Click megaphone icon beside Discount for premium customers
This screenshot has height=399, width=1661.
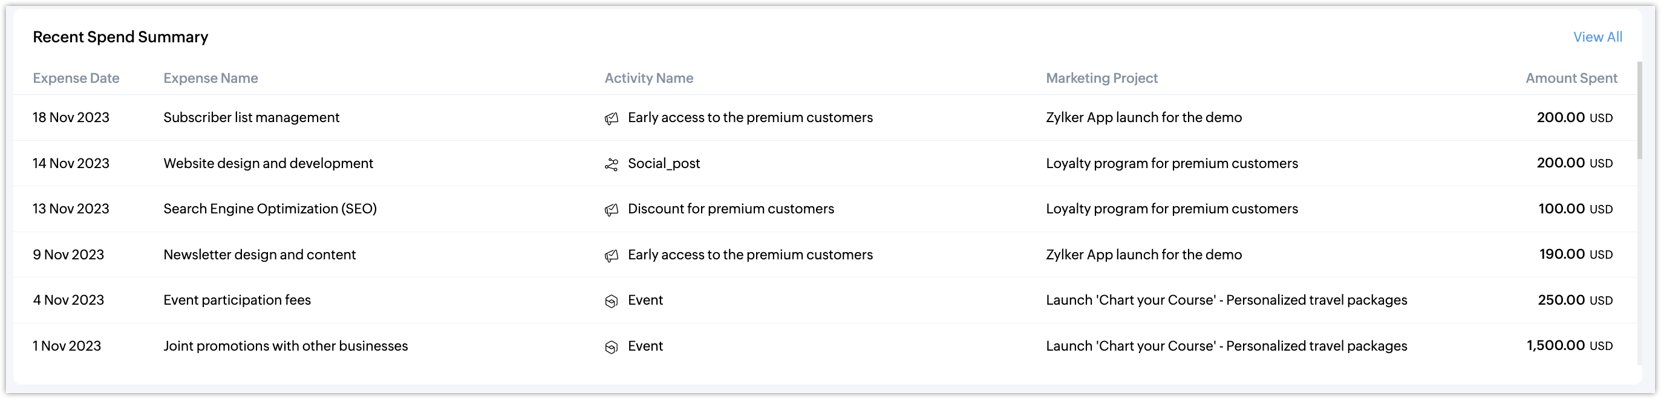click(x=610, y=210)
